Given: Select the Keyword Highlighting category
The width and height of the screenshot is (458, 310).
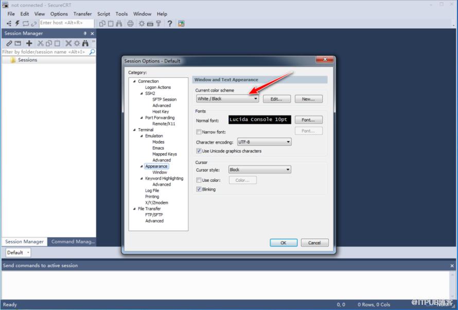Looking at the screenshot, I should [164, 179].
